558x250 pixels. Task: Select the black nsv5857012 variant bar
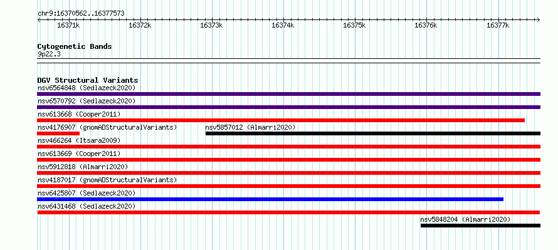373,133
